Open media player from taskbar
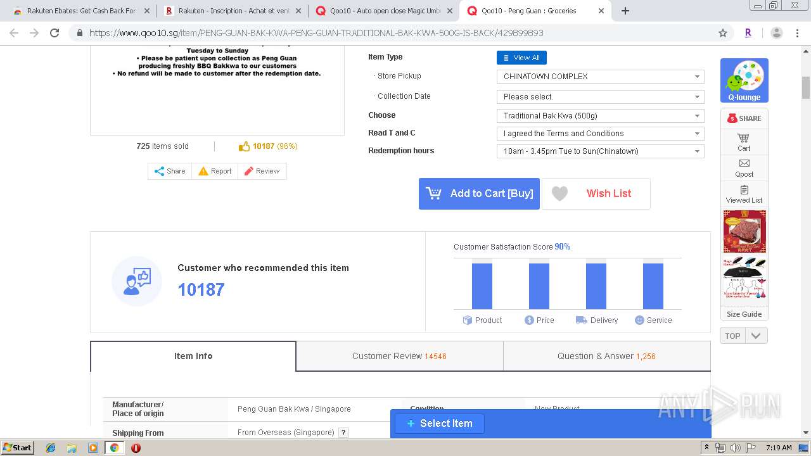The image size is (811, 456). tap(93, 448)
